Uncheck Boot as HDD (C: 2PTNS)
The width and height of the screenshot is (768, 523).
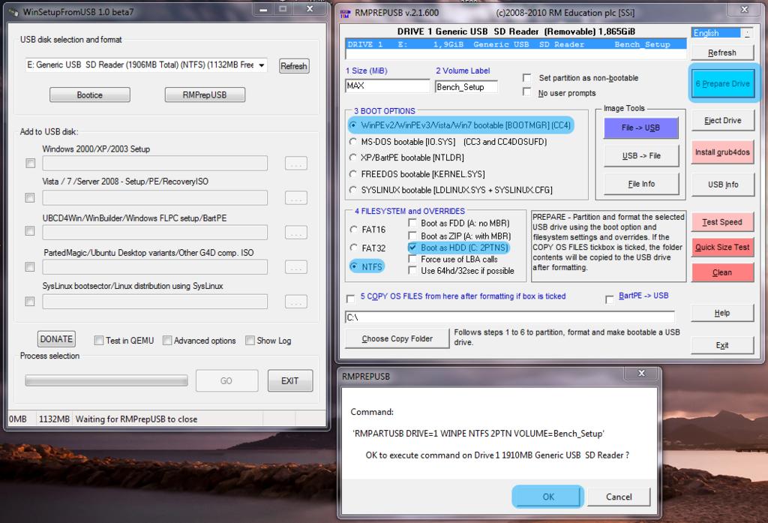(412, 248)
